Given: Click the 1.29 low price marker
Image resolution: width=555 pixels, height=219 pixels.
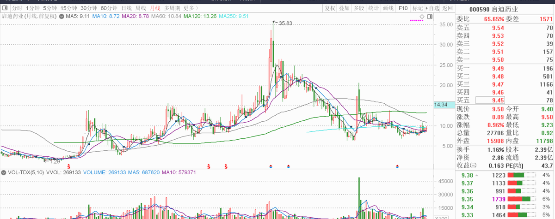Looking at the screenshot, I should pos(55,161).
